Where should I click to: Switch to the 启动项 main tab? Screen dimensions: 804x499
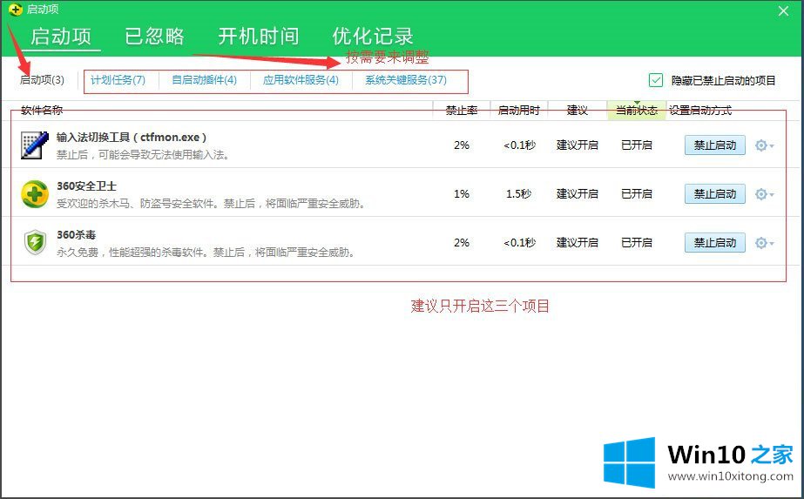pyautogui.click(x=61, y=37)
